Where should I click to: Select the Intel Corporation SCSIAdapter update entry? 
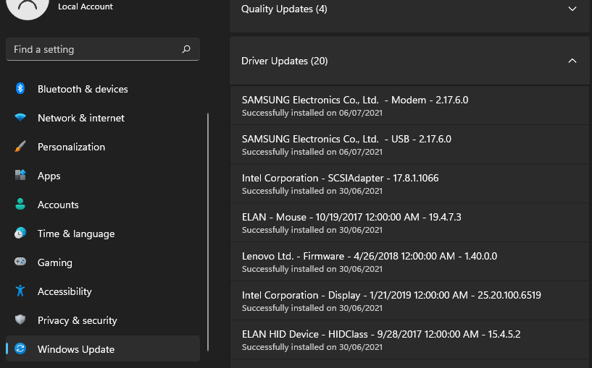coord(341,184)
